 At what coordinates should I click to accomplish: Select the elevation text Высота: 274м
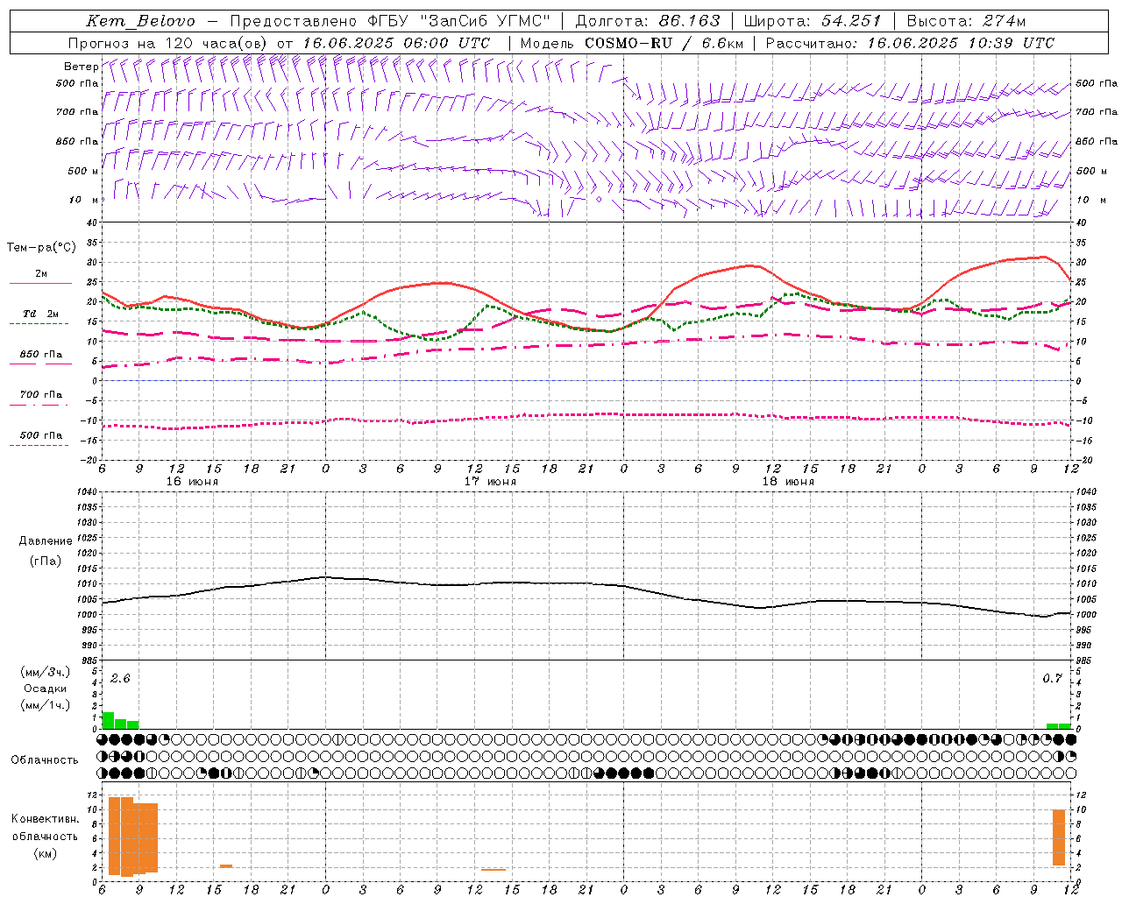point(966,21)
